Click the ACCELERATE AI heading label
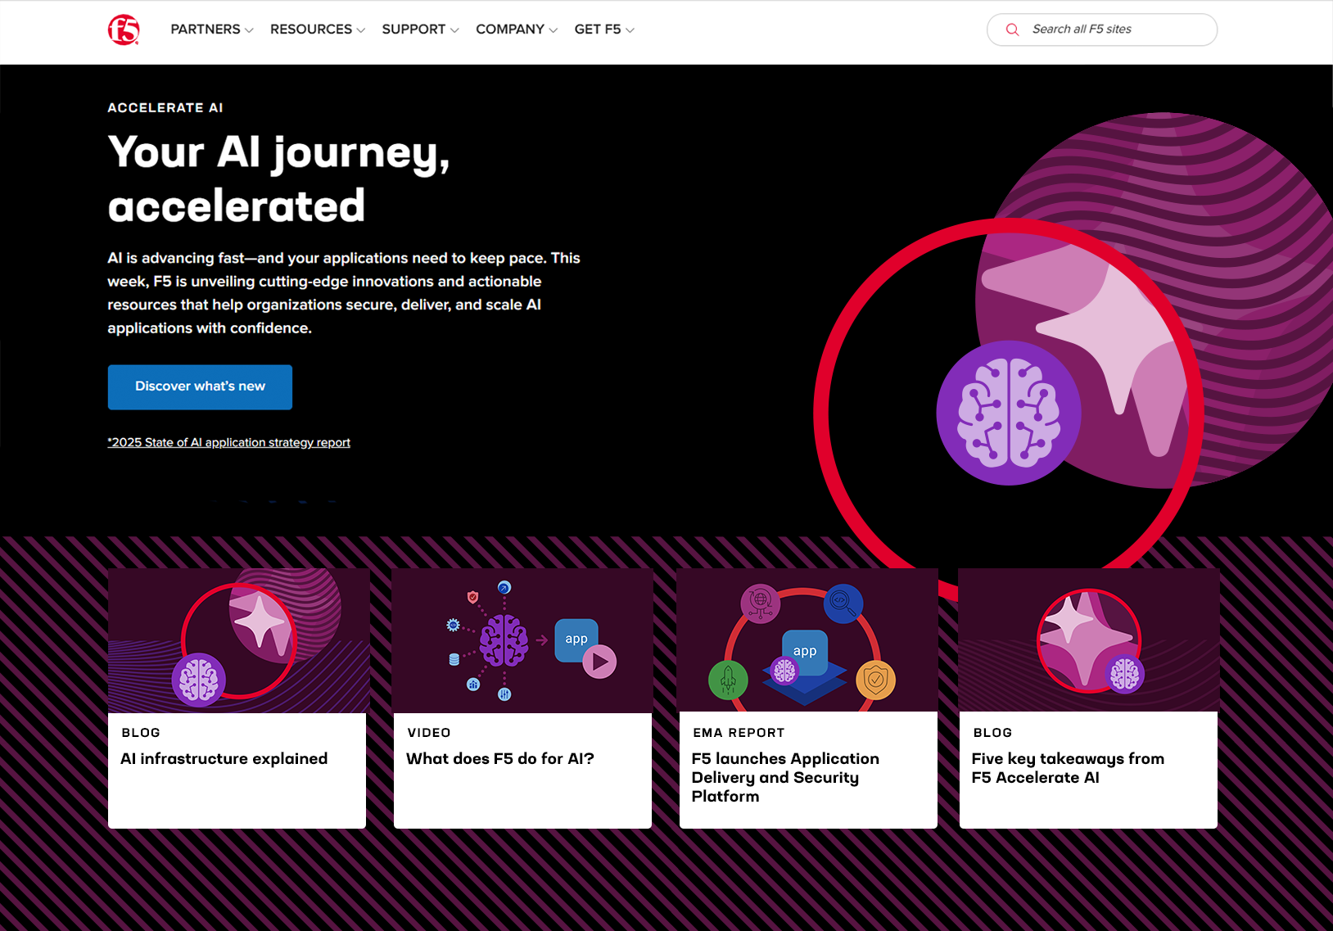Viewport: 1333px width, 931px height. click(x=165, y=107)
